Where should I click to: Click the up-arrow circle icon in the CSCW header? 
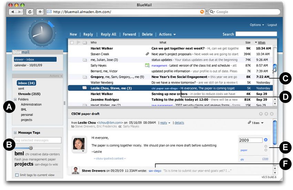(261, 114)
